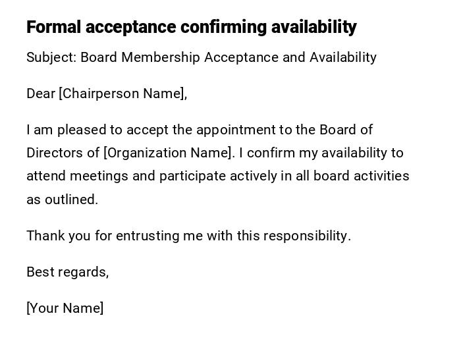Screen dimensions: 461x349
Task: Select the "[Your Name]" signature placeholder
Action: pyautogui.click(x=65, y=308)
